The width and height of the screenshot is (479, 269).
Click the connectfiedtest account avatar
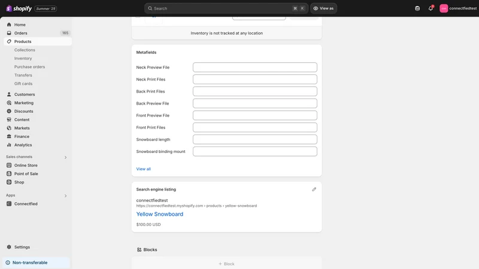pyautogui.click(x=444, y=8)
